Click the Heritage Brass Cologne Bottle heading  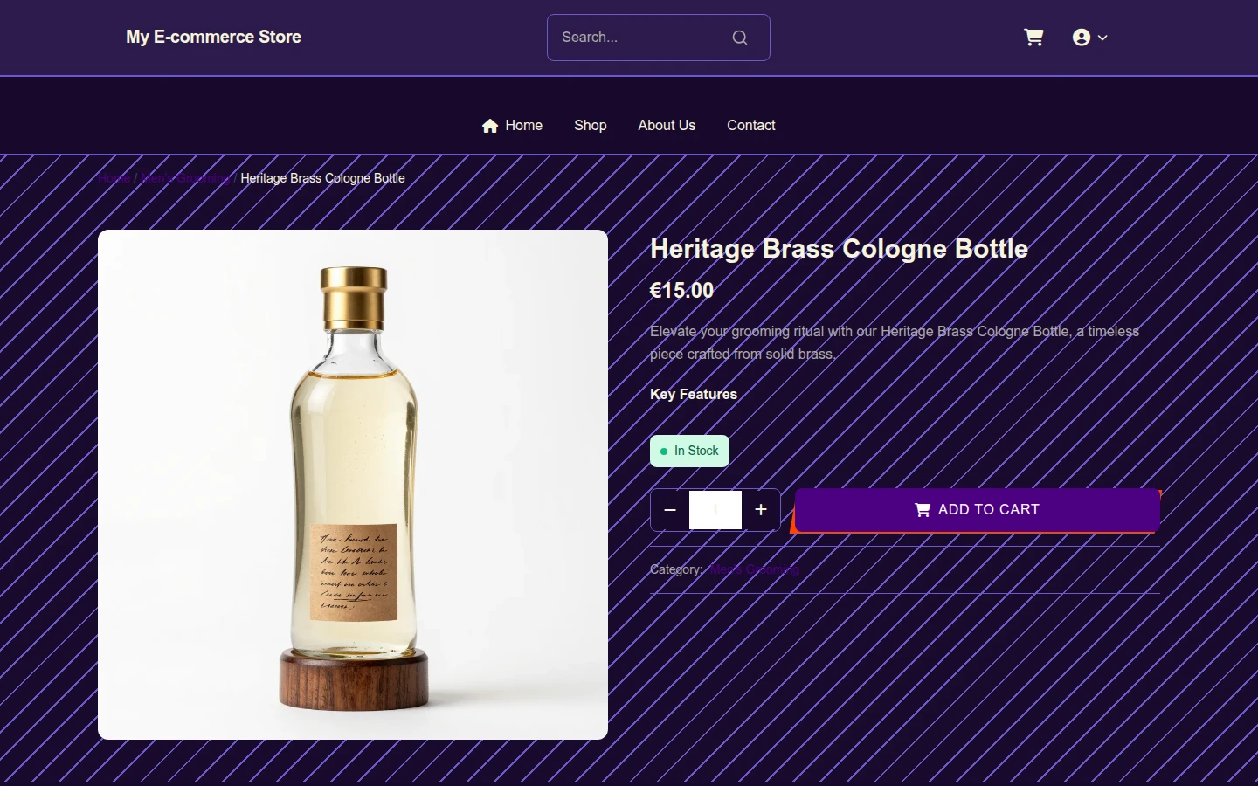tap(839, 249)
